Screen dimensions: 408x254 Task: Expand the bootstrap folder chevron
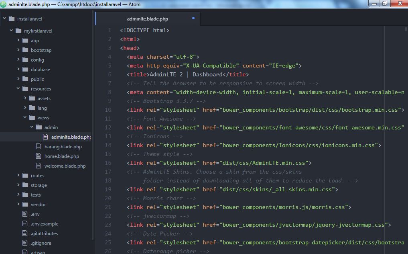point(18,50)
